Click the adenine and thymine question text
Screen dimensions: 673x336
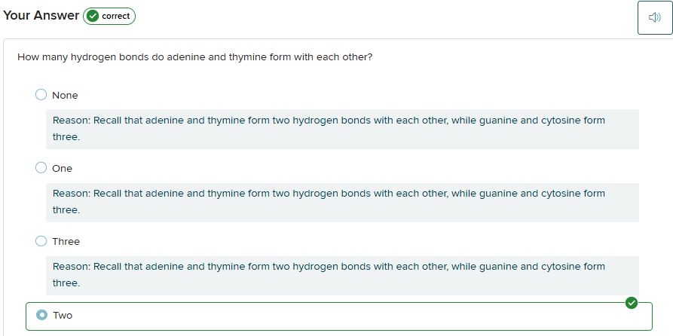tap(194, 57)
